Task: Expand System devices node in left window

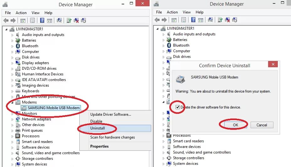Action: pyautogui.click(x=12, y=164)
